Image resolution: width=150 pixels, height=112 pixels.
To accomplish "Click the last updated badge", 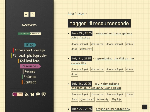I will click(29, 33).
